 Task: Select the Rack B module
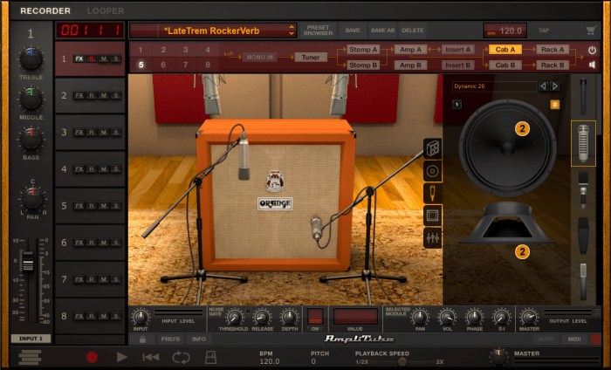click(553, 65)
